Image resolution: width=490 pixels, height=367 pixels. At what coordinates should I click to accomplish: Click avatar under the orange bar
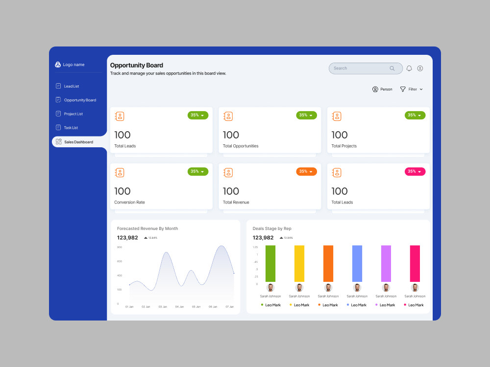click(328, 287)
